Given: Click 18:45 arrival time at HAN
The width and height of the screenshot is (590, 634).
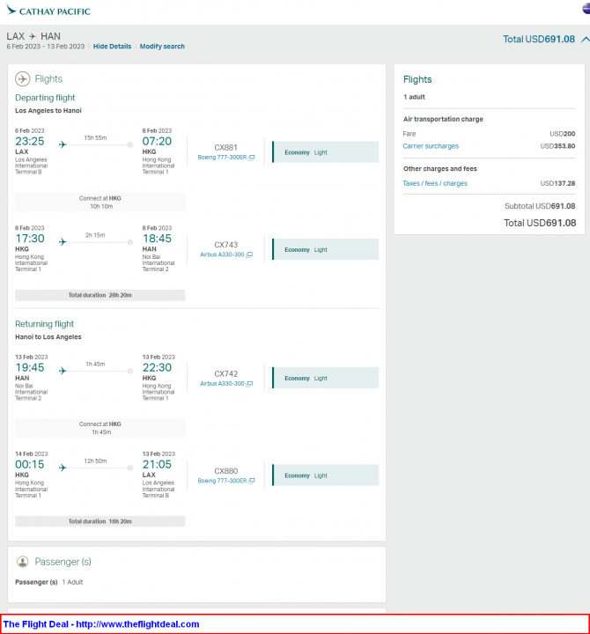Looking at the screenshot, I should tap(157, 239).
